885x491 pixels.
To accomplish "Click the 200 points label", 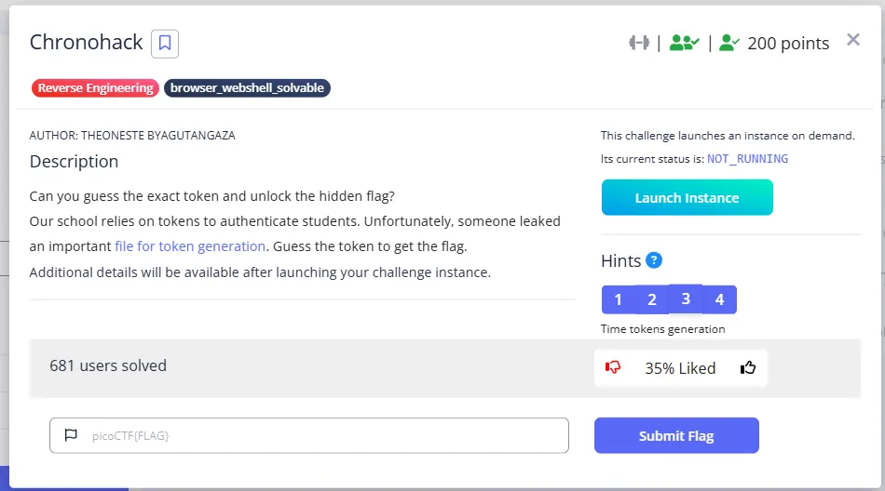I will (x=788, y=44).
